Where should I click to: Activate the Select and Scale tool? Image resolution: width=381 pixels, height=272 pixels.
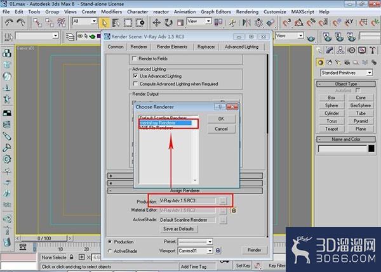coord(180,23)
